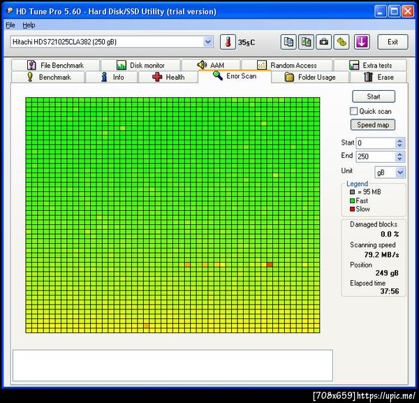Toggle the Speed map button
This screenshot has width=419, height=403.
[373, 125]
